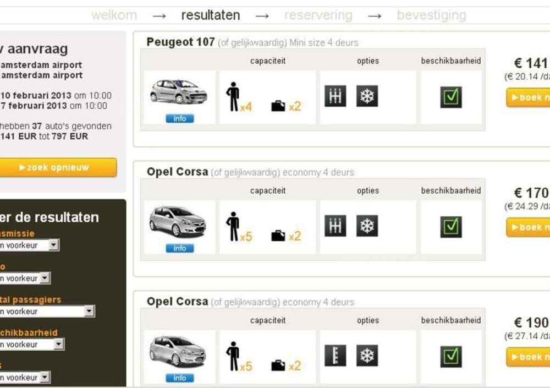Click availability checkmark for Peugeot 107
This screenshot has height=388, width=550.
451,97
